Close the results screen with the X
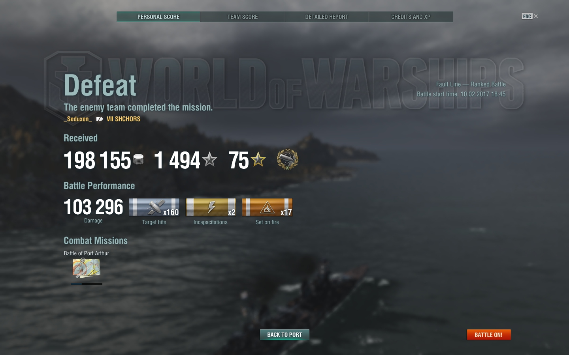 click(x=536, y=16)
